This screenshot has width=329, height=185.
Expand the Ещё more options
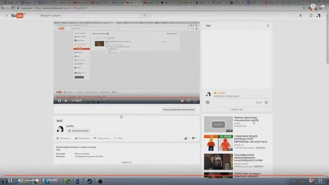118,138
